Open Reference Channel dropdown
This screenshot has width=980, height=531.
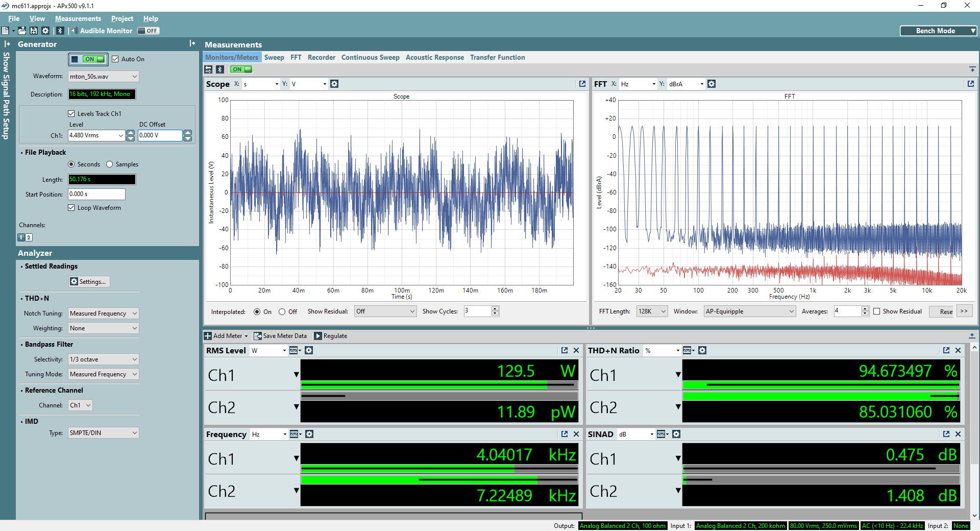point(81,405)
